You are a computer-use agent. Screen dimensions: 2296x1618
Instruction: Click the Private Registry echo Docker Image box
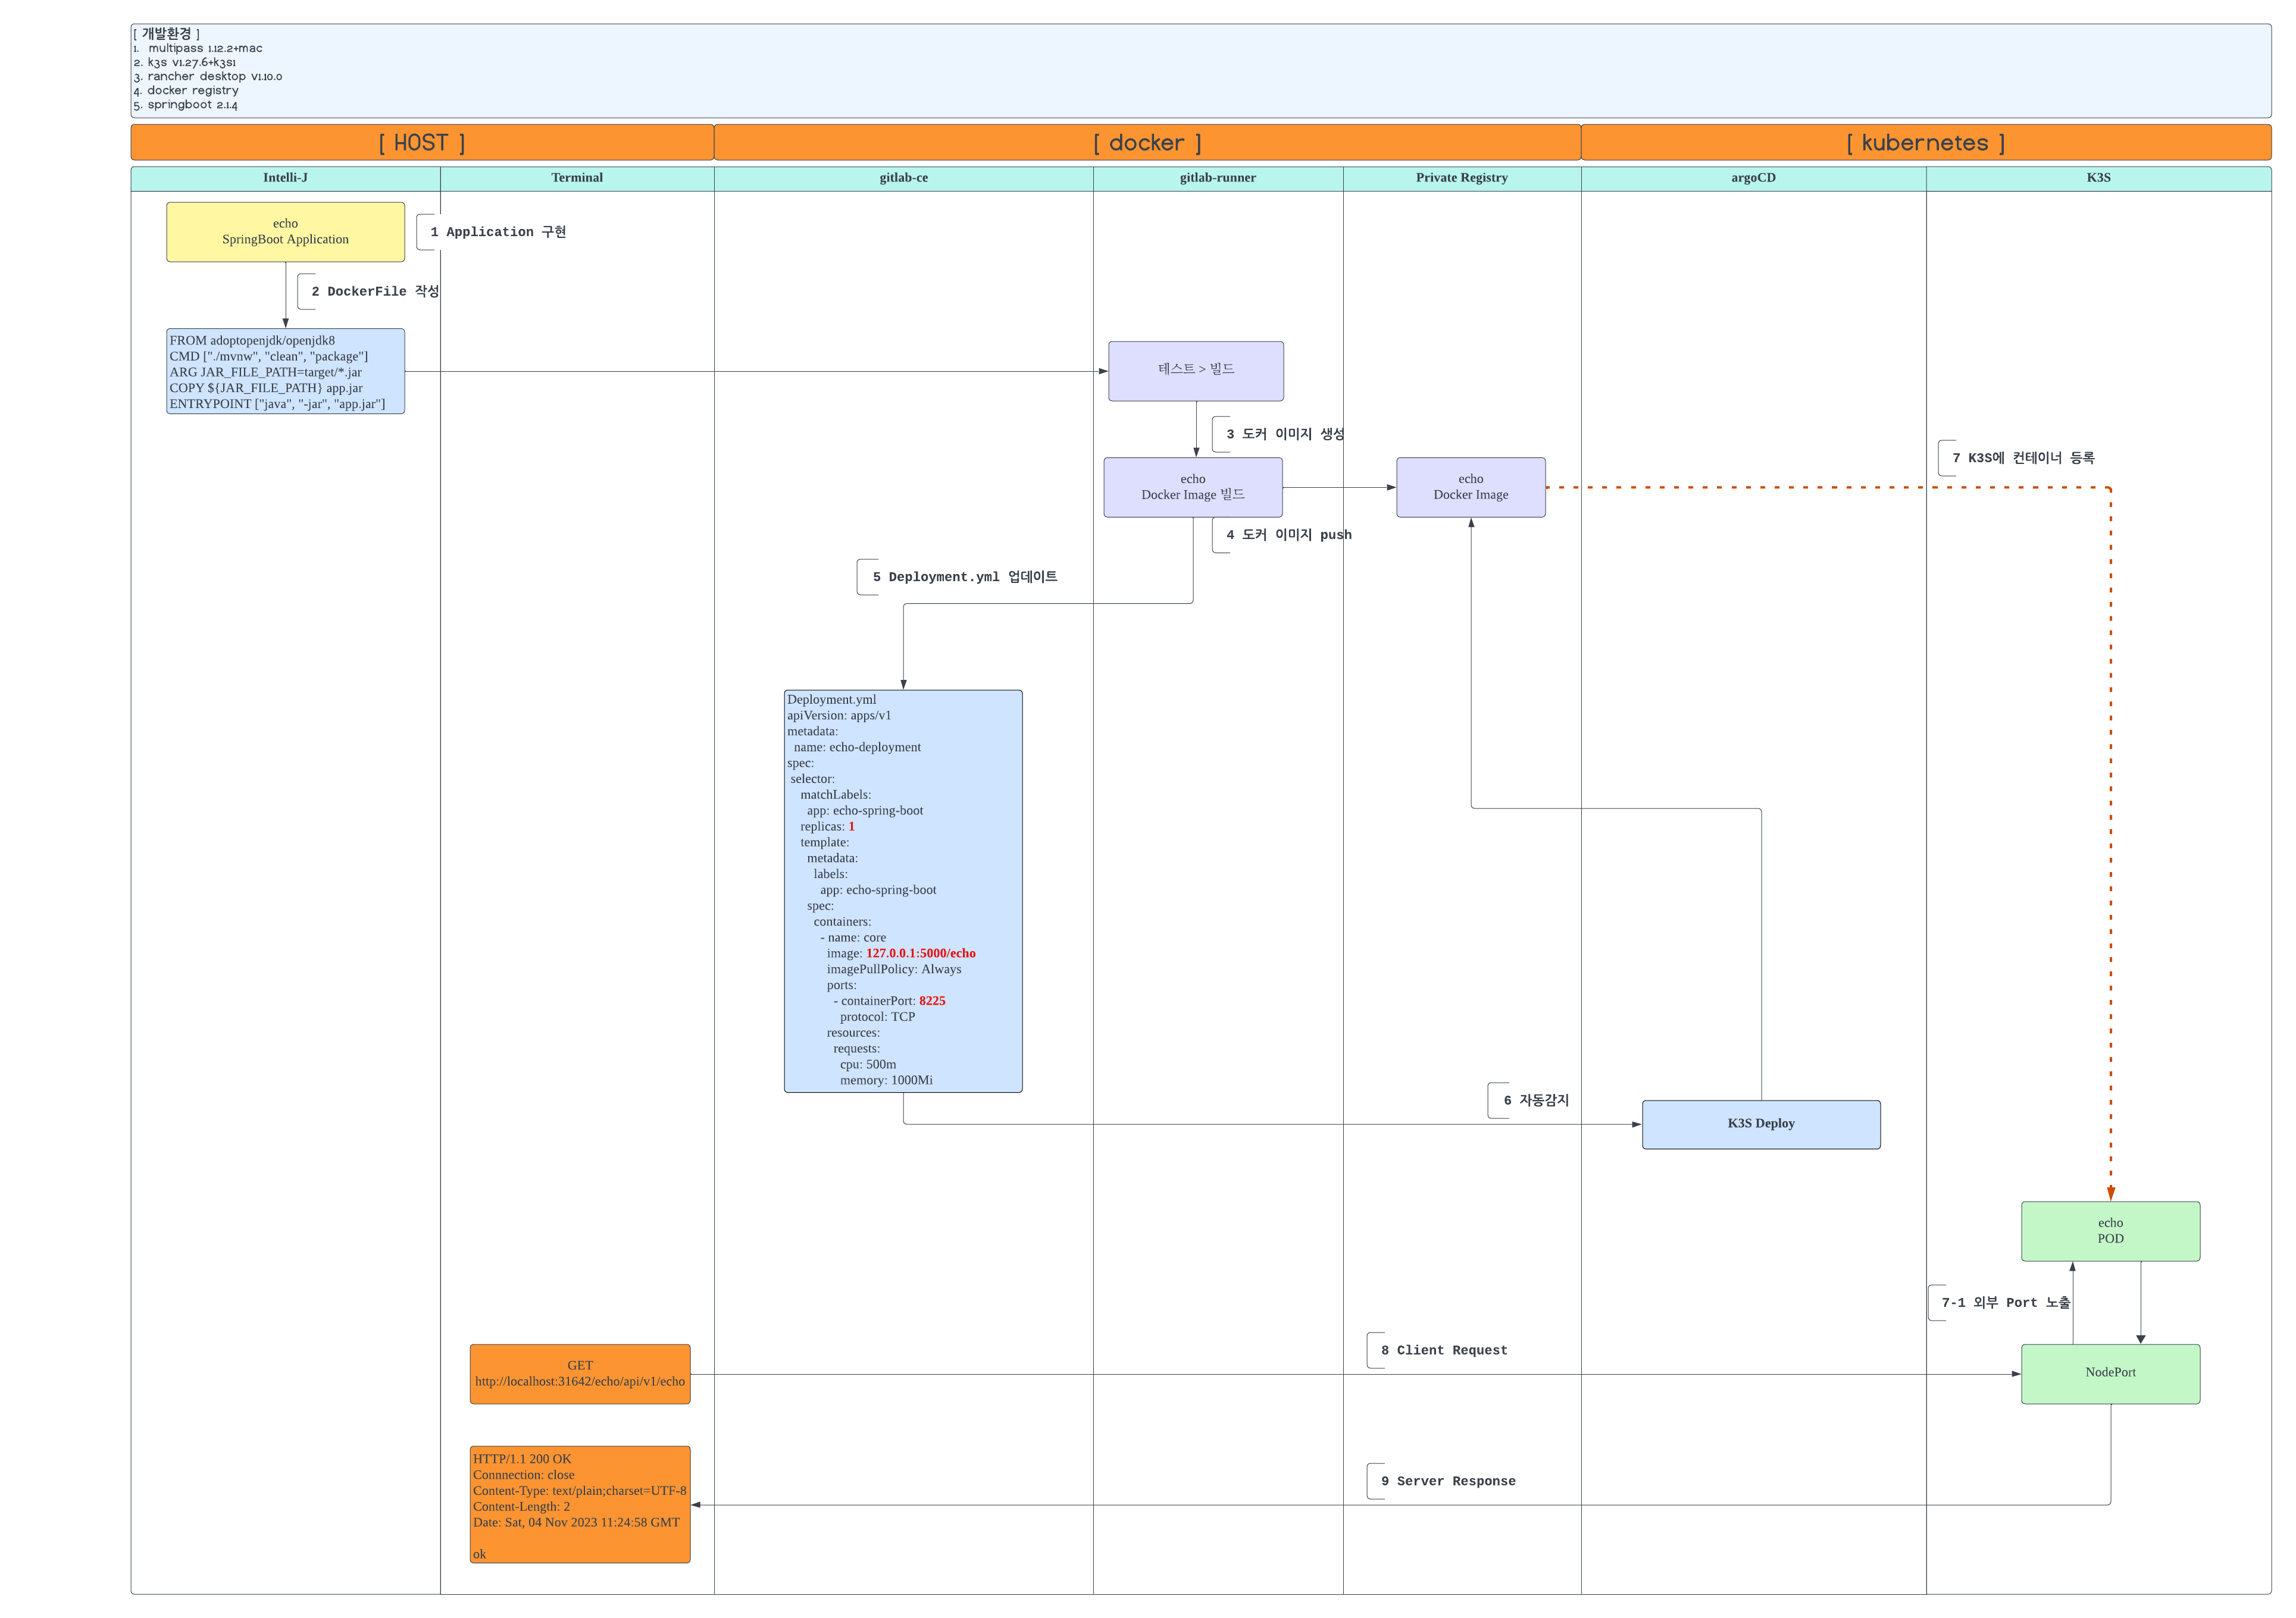click(x=1470, y=488)
